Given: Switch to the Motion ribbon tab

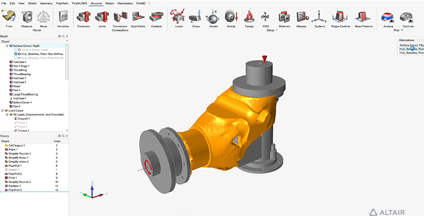Looking at the screenshot, I should (110, 3).
